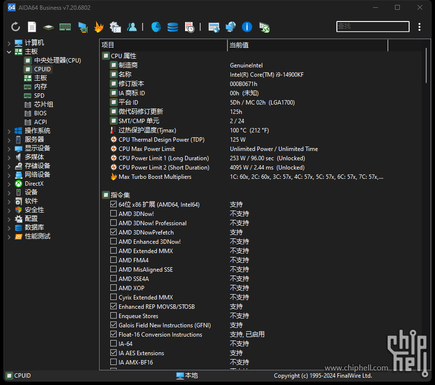Select SPD item in the tree
The image size is (435, 385).
34,95
